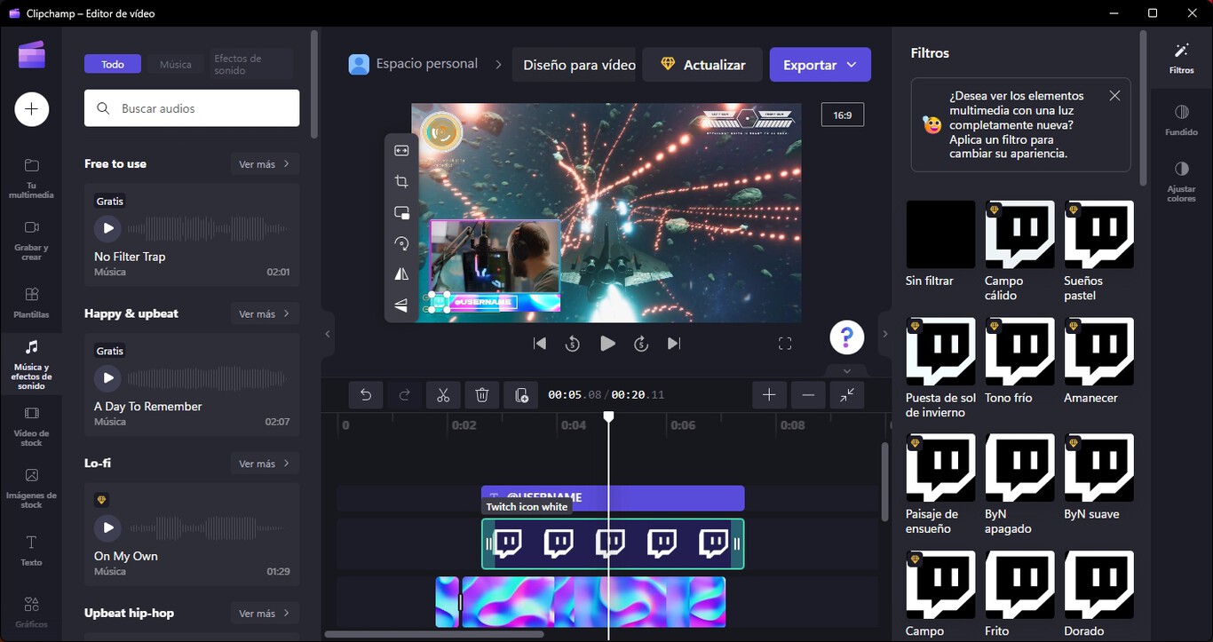Dismiss the filters tip with the X
This screenshot has height=642, width=1213.
pyautogui.click(x=1114, y=95)
